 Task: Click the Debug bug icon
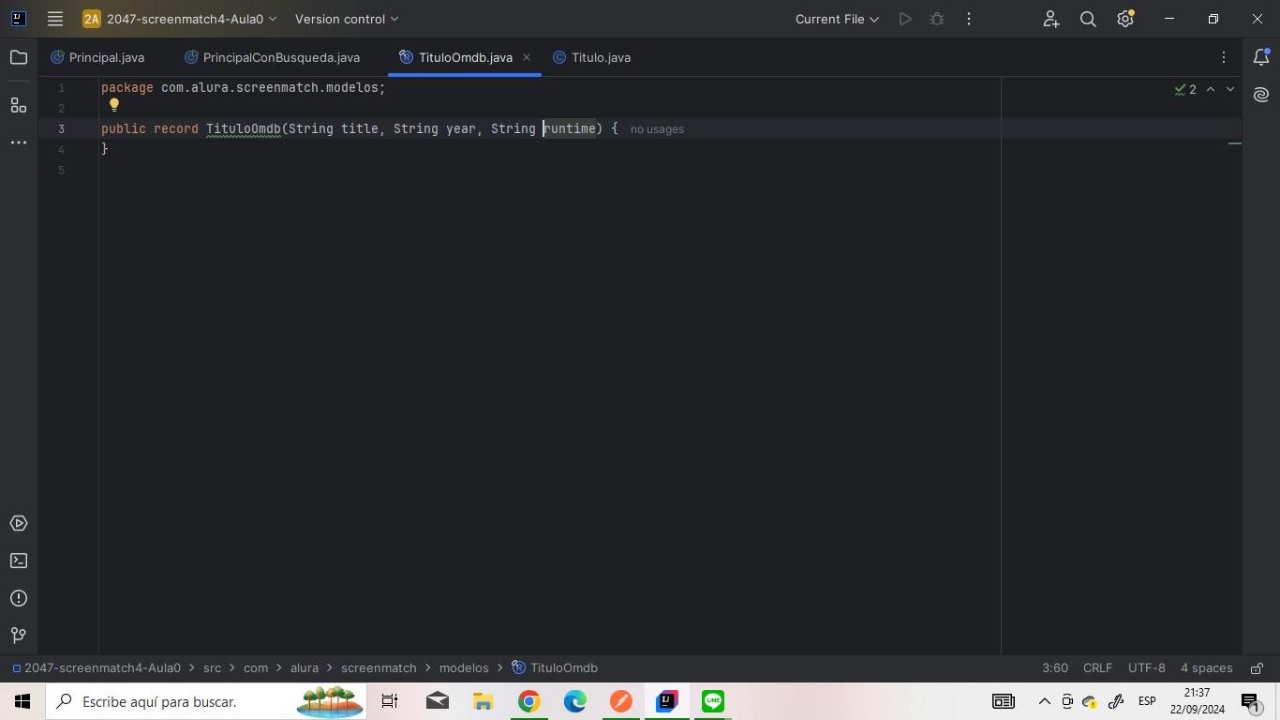[x=937, y=19]
